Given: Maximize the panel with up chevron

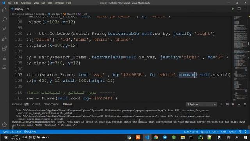Looking at the screenshot, I should (x=239, y=104).
